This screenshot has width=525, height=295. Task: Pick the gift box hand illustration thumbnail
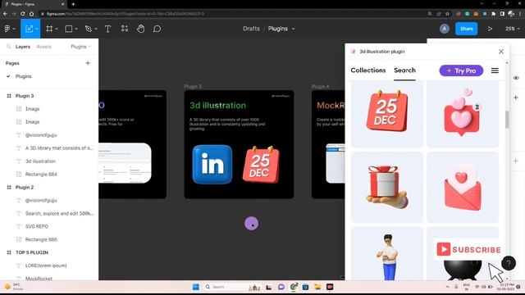point(387,188)
